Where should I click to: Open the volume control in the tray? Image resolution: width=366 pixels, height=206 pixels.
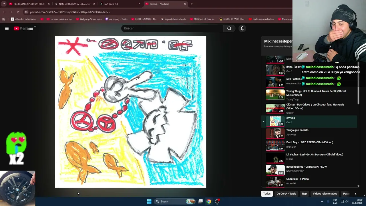tap(347, 201)
